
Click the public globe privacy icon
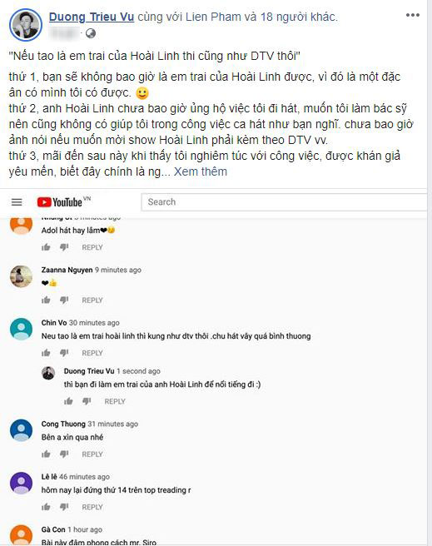pos(91,33)
